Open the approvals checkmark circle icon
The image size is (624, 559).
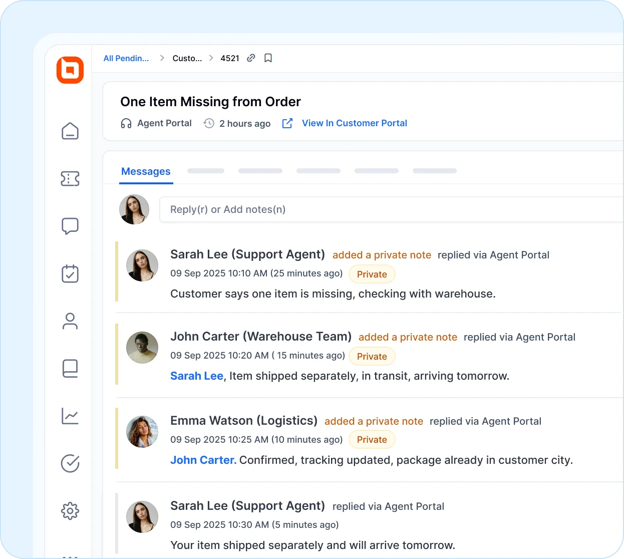pyautogui.click(x=70, y=463)
